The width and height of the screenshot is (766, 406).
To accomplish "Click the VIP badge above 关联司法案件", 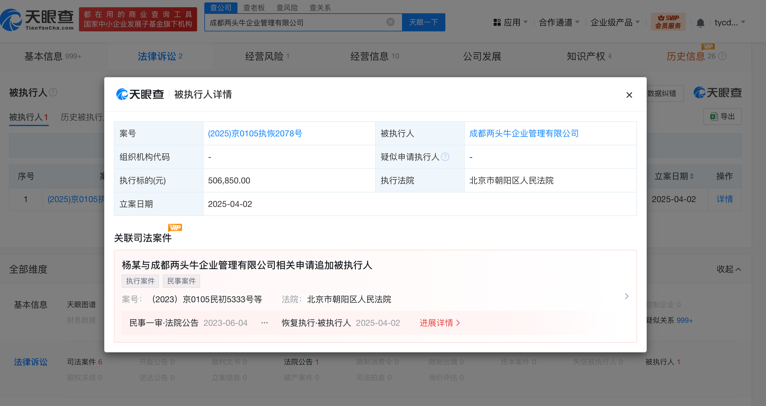I will pyautogui.click(x=175, y=227).
